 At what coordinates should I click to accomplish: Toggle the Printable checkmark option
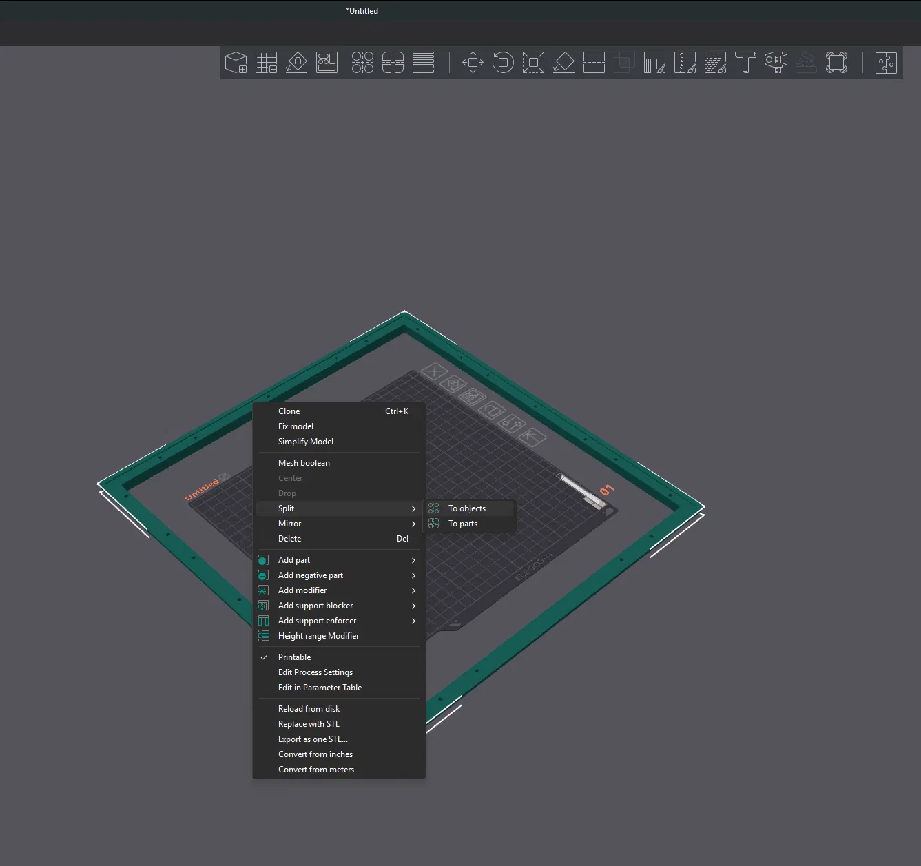click(294, 657)
